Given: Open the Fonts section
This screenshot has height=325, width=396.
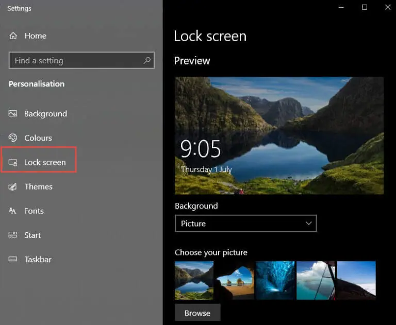Looking at the screenshot, I should tap(34, 211).
